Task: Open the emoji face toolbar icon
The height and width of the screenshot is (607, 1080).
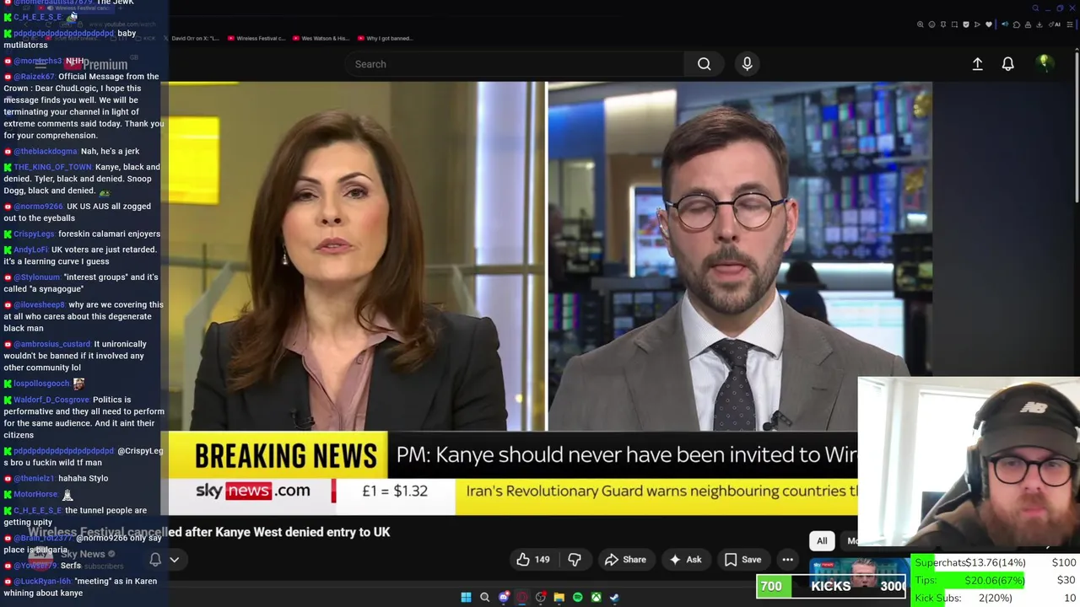Action: [x=932, y=24]
